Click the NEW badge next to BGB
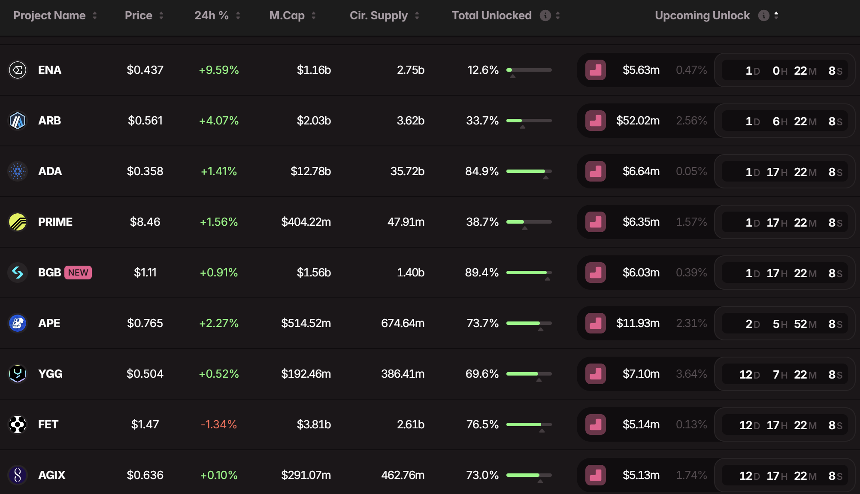The height and width of the screenshot is (494, 860). [78, 273]
